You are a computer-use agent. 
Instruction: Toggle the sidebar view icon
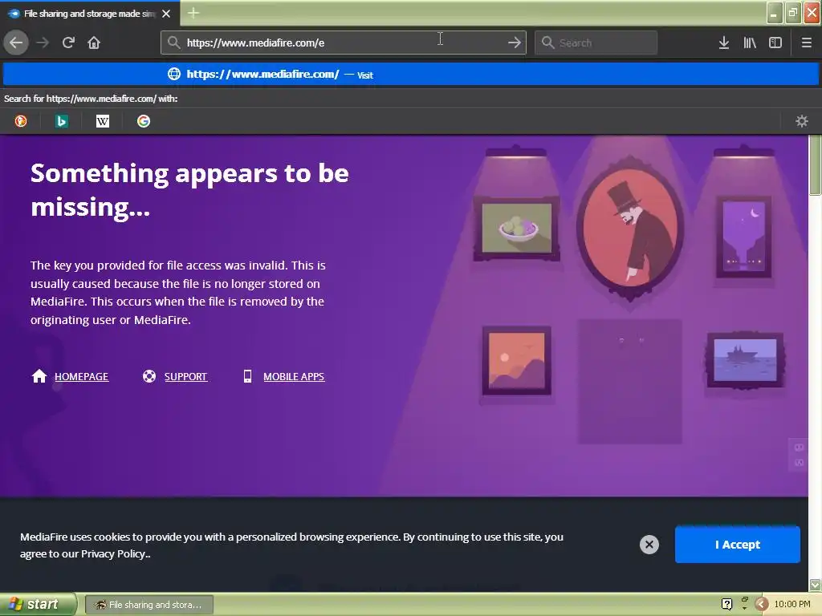point(775,43)
